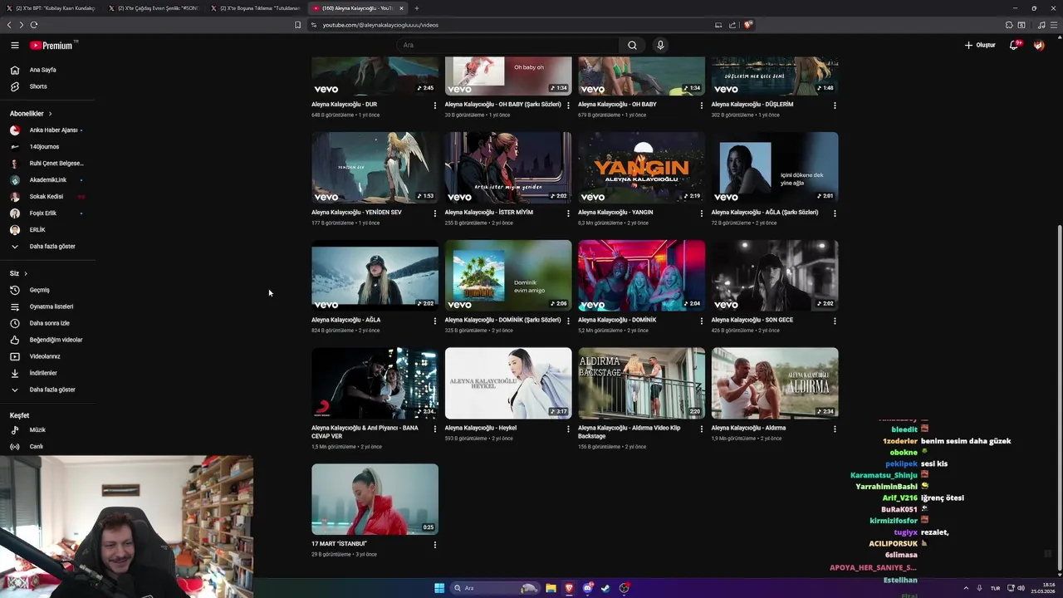The height and width of the screenshot is (598, 1063).
Task: Open Sokak Kedisi subscription channel
Action: 47,197
